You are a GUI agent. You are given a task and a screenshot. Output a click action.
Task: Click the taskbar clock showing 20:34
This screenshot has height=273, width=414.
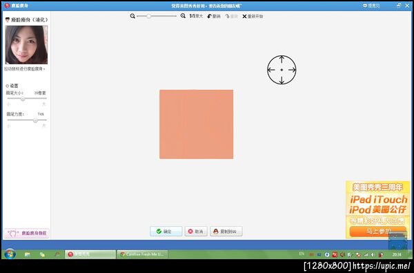tap(397, 254)
